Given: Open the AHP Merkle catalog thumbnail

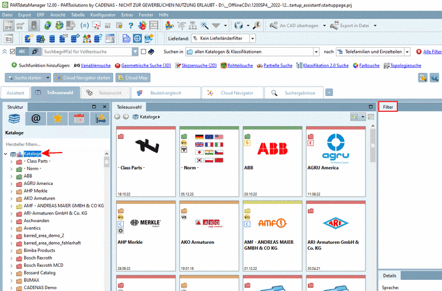Looking at the screenshot, I should click(x=146, y=236).
